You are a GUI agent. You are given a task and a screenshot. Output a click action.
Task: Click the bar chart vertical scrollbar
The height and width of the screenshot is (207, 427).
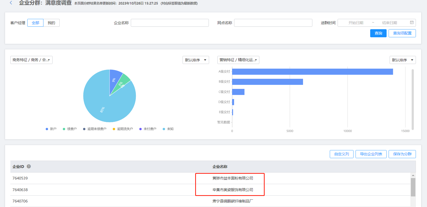point(413,99)
